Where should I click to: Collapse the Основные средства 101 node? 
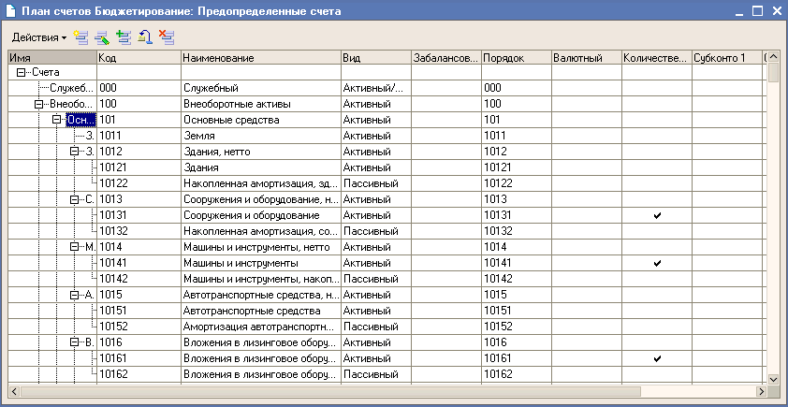tap(57, 120)
